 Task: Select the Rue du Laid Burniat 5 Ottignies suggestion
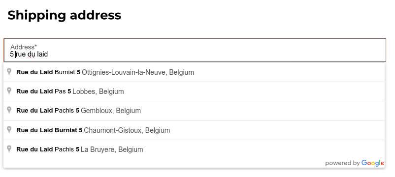(x=194, y=72)
